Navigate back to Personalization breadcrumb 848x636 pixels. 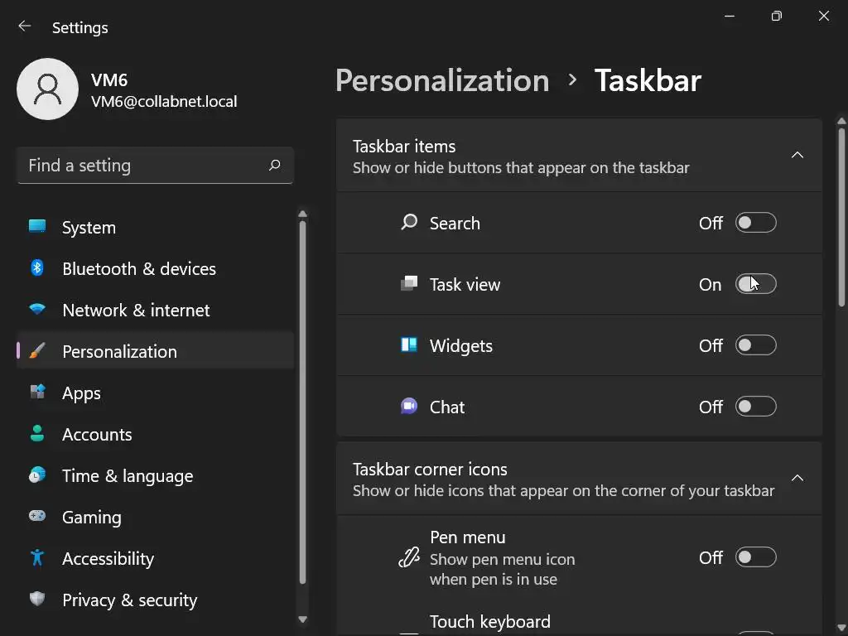click(441, 80)
